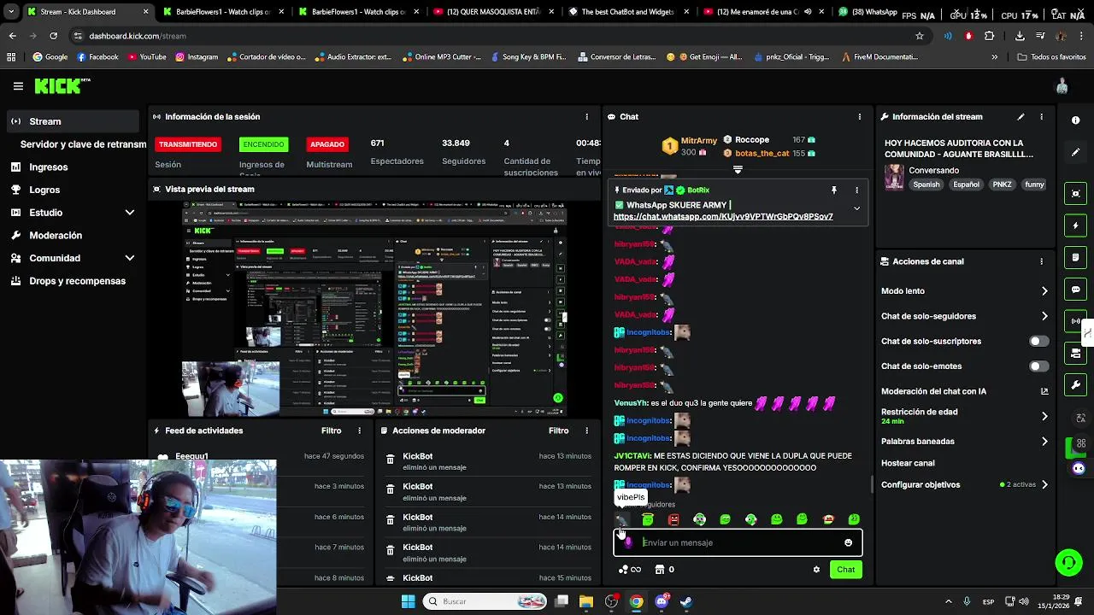Open Feed de actividades three-dot menu
The height and width of the screenshot is (615, 1094).
tap(359, 430)
